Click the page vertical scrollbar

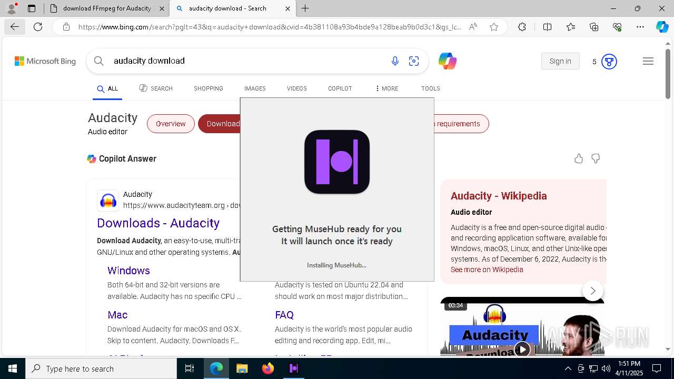click(668, 74)
